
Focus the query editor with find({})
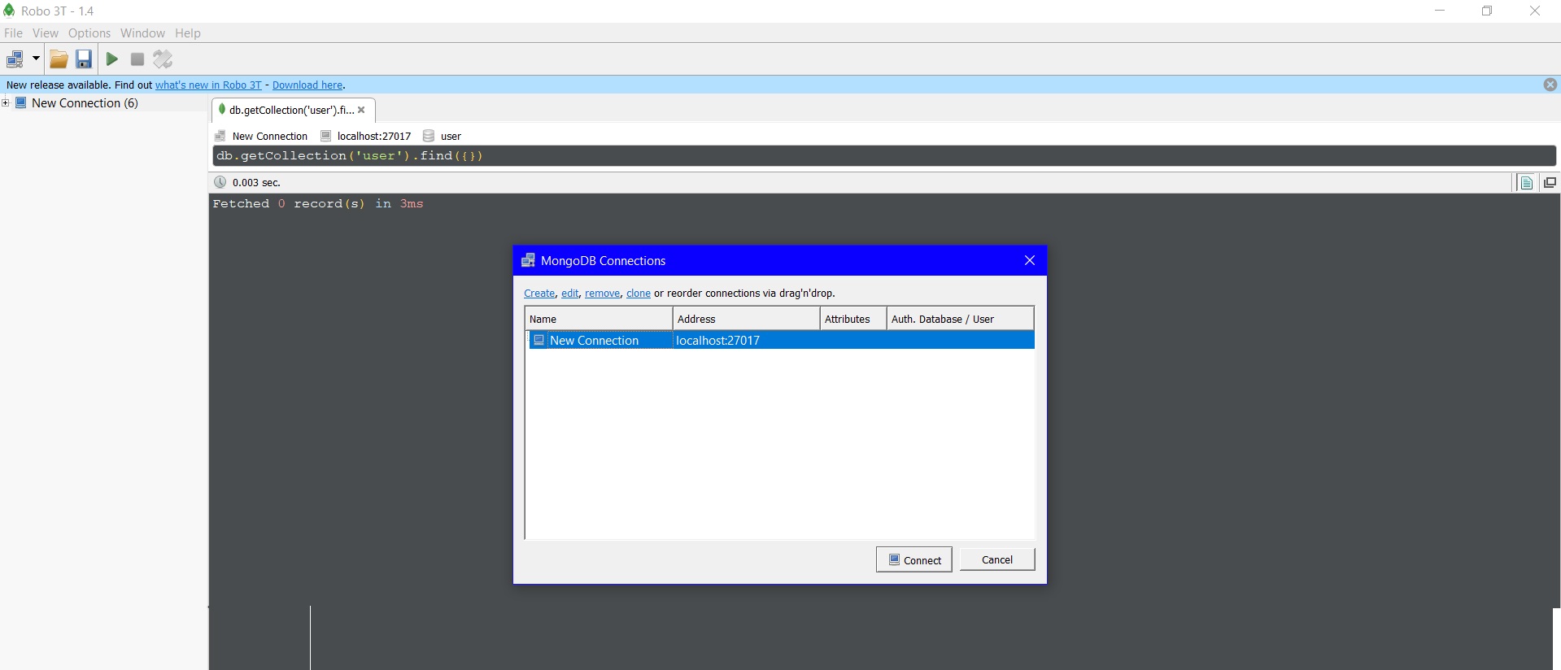point(884,156)
